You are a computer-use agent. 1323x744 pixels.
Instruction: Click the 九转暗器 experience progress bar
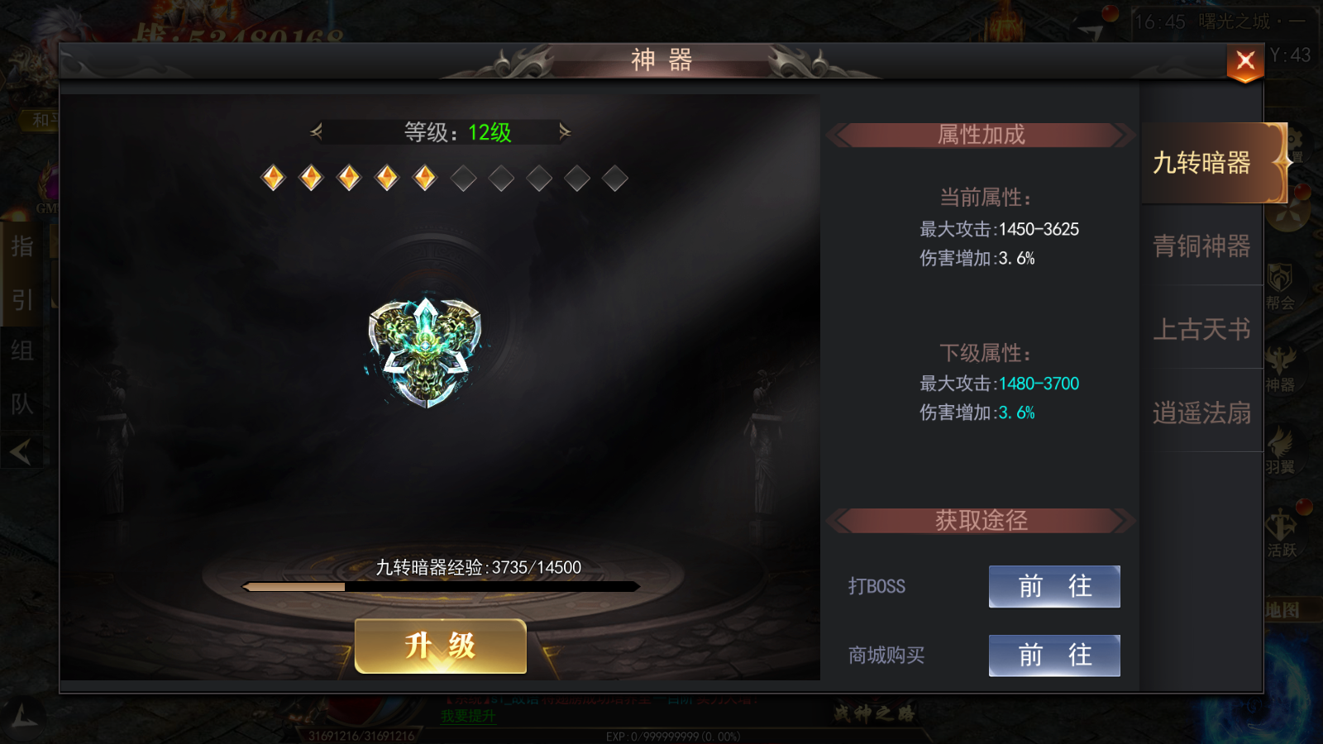tap(441, 586)
